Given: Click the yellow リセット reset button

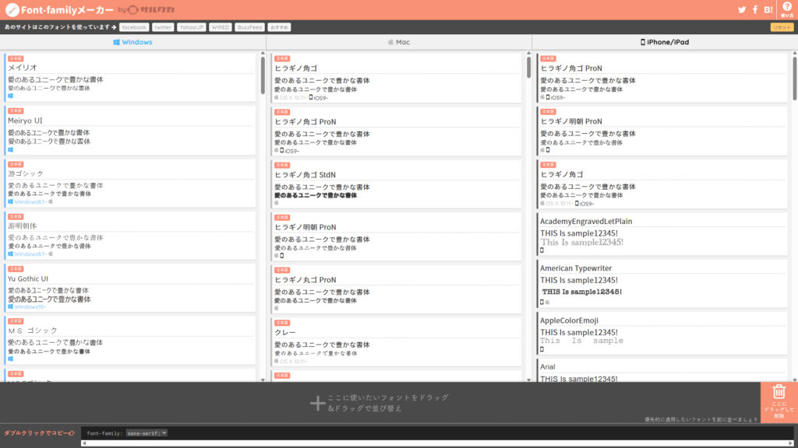Looking at the screenshot, I should (x=782, y=27).
